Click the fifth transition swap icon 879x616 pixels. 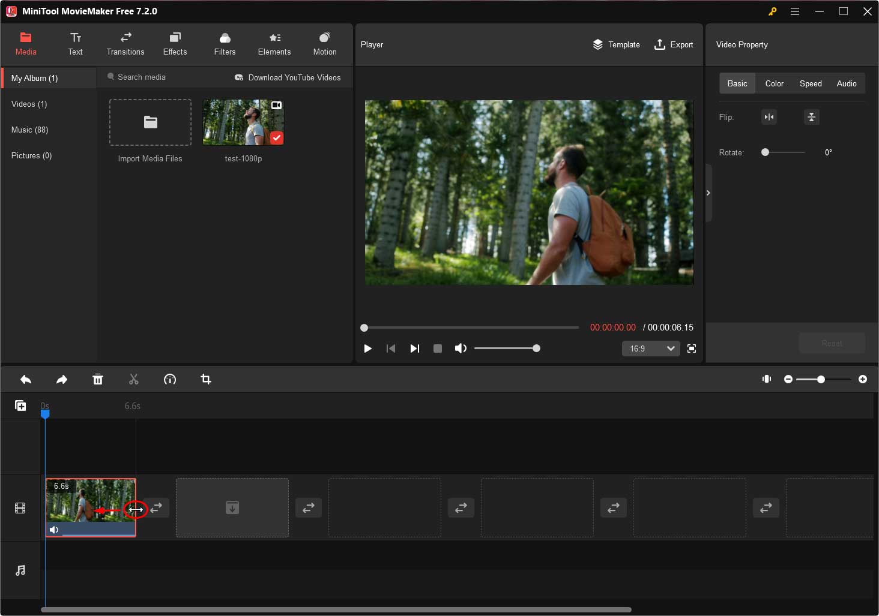click(x=766, y=507)
